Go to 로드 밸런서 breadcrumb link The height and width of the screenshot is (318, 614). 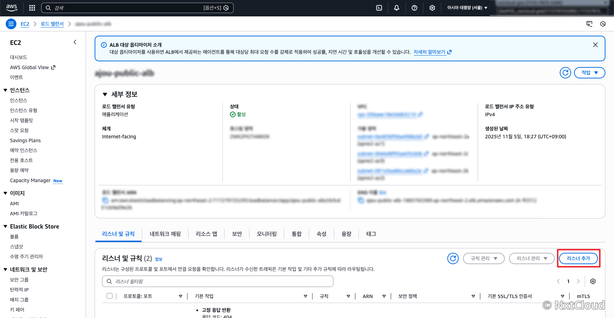(x=52, y=24)
